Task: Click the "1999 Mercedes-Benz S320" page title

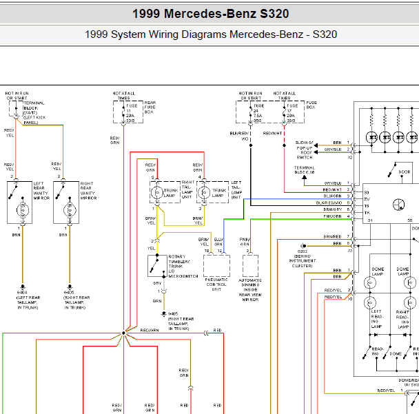Action: (211, 14)
